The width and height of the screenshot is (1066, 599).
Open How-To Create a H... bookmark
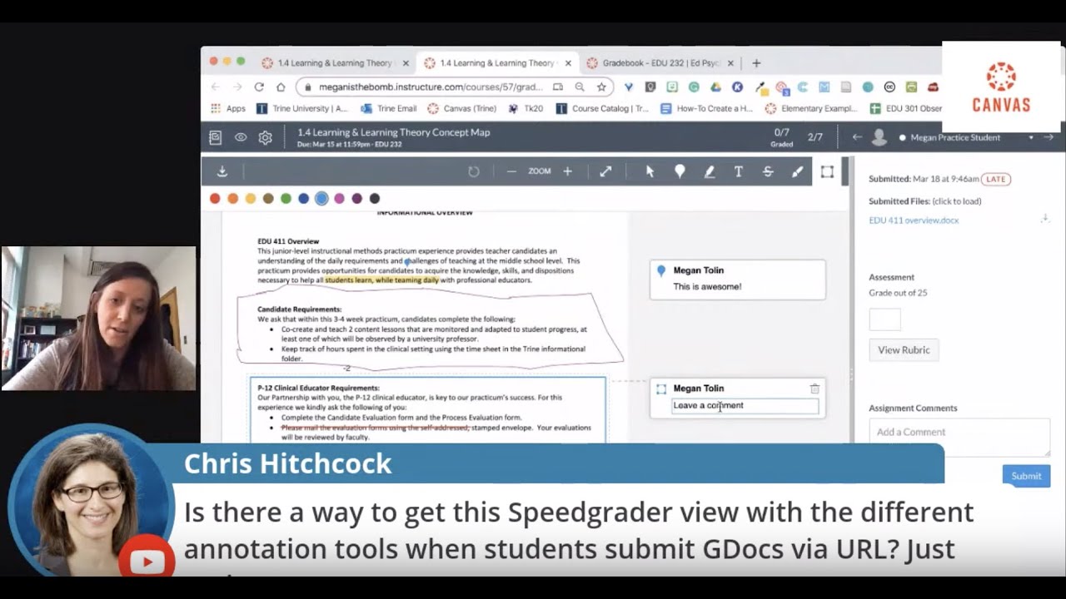tap(707, 108)
